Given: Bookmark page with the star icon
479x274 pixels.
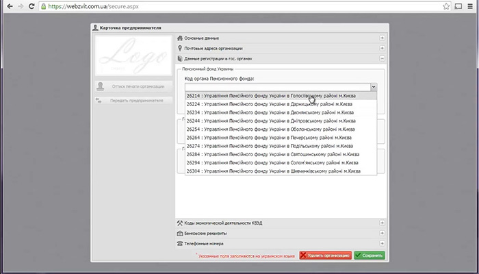Looking at the screenshot, I should 446,6.
